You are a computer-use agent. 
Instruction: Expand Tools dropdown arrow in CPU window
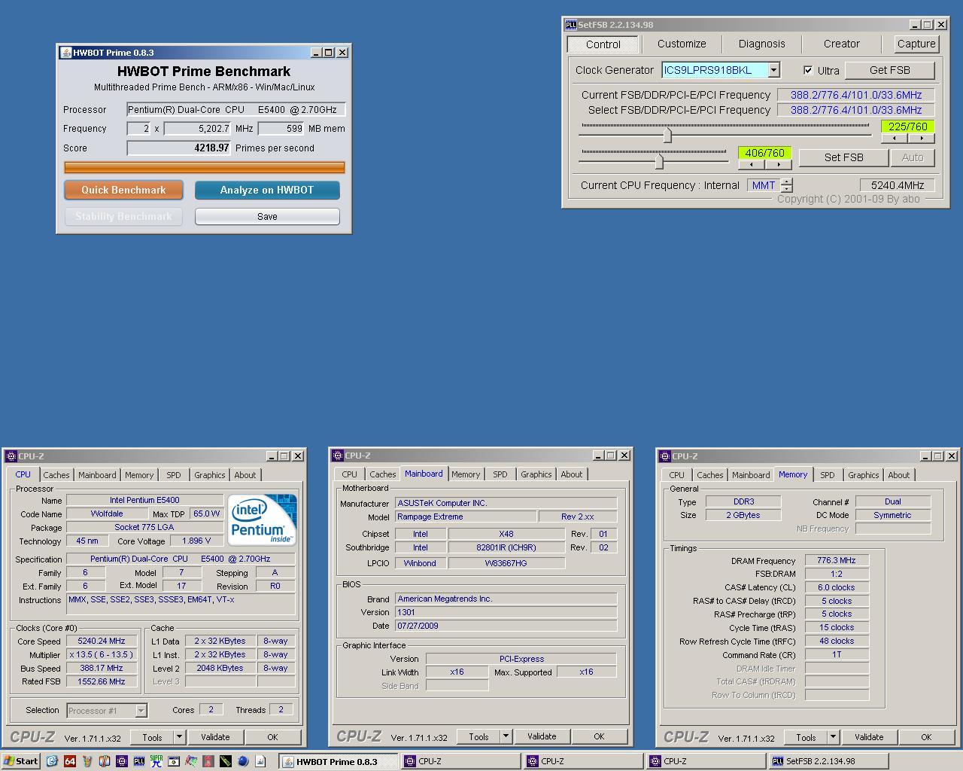click(179, 737)
